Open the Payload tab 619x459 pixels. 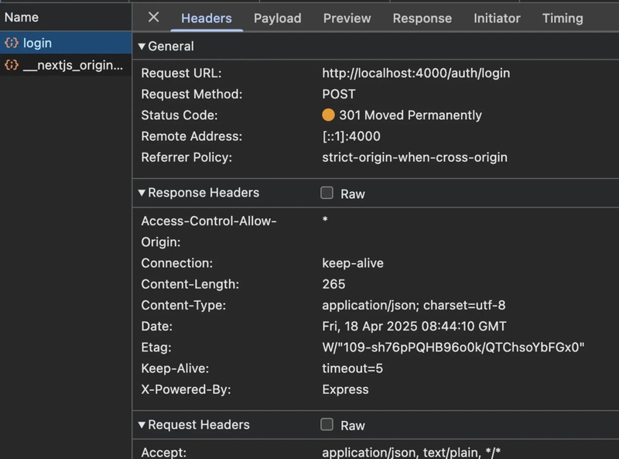[278, 18]
